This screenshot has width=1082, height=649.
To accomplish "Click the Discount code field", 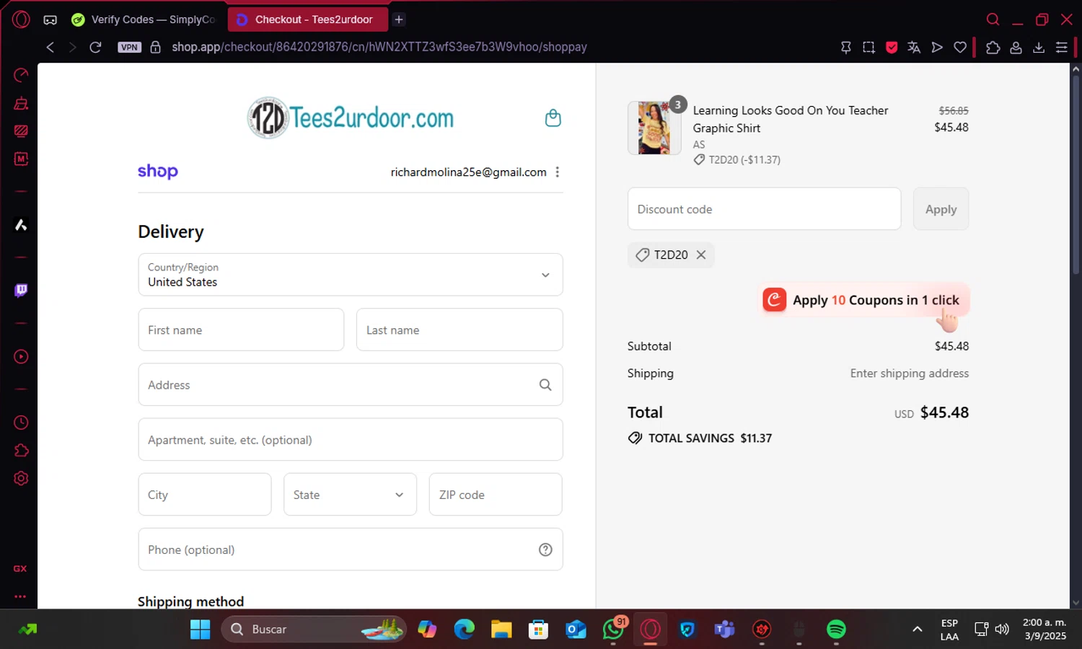I will 764,208.
